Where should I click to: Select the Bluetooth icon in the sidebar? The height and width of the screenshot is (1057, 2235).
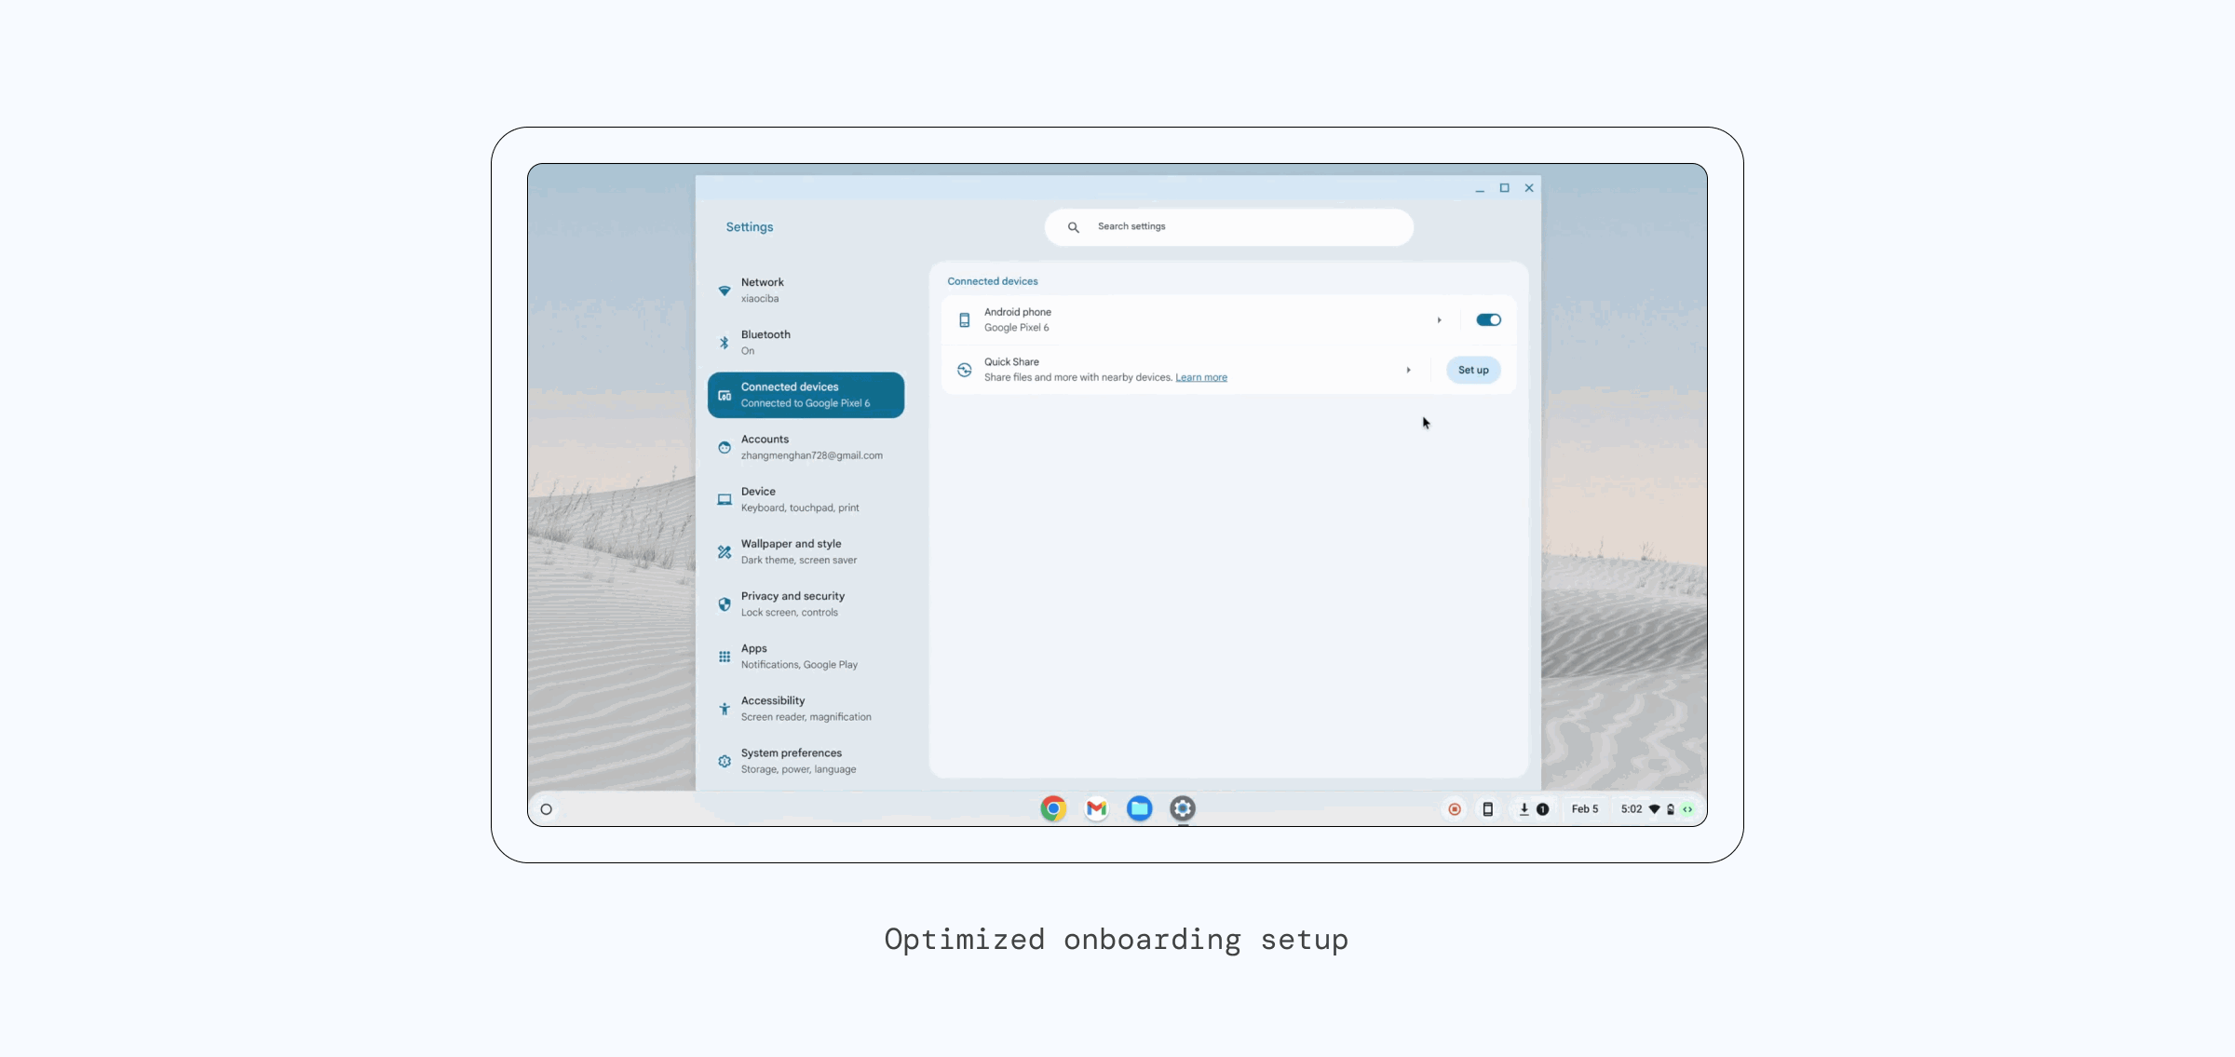[725, 342]
